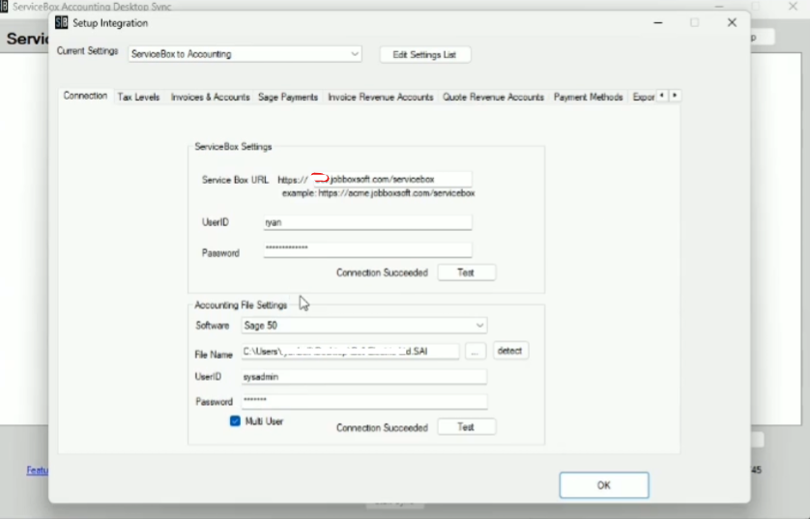Test the accounting file connection

[x=466, y=427]
